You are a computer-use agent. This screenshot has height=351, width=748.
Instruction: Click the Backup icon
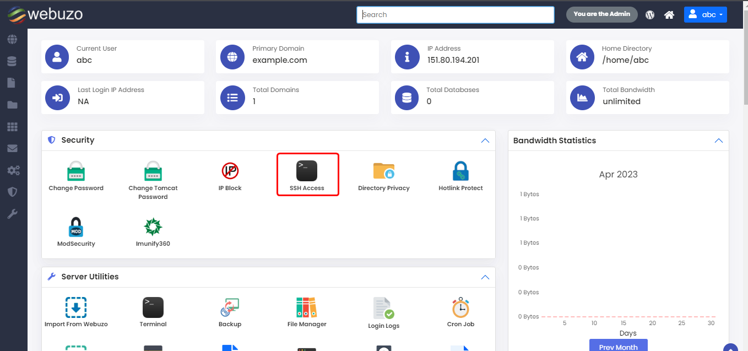230,311
